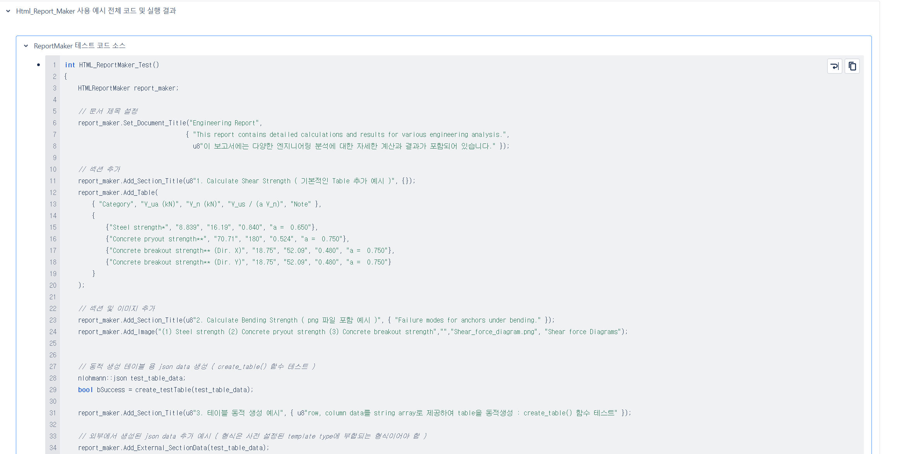
Task: Collapse the ReportMaker test code source
Action: (x=26, y=46)
